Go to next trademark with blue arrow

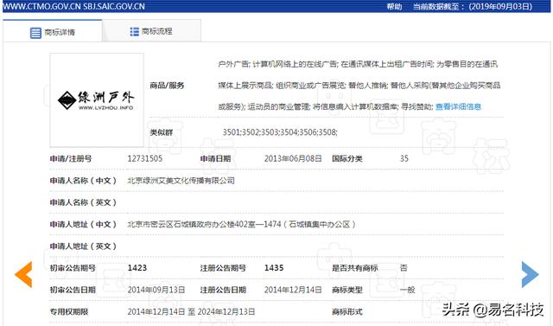click(x=530, y=274)
